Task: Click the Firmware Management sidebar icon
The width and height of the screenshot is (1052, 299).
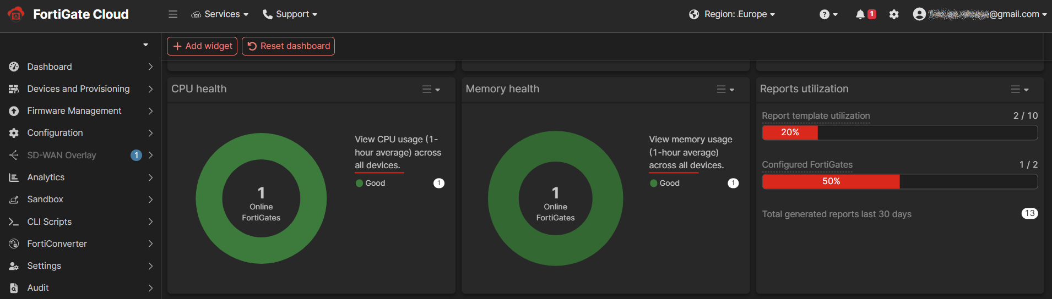Action: (x=14, y=111)
